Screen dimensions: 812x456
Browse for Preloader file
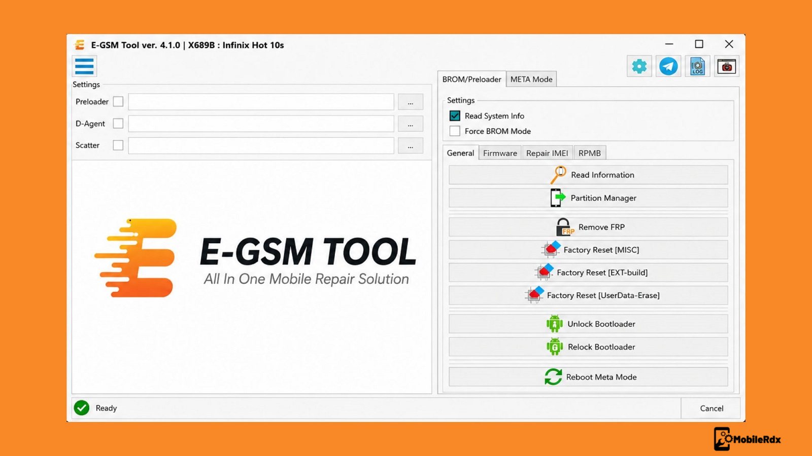(411, 102)
